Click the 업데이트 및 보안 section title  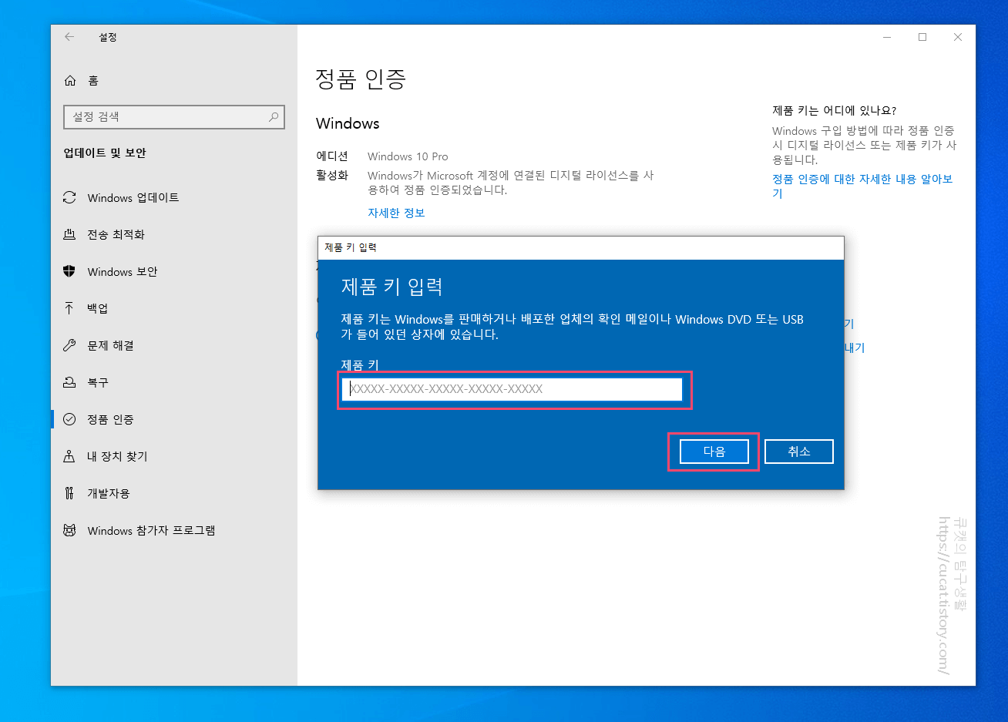tap(105, 153)
